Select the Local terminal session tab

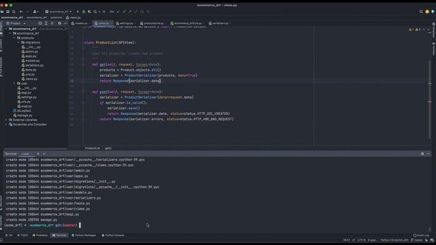click(x=26, y=154)
